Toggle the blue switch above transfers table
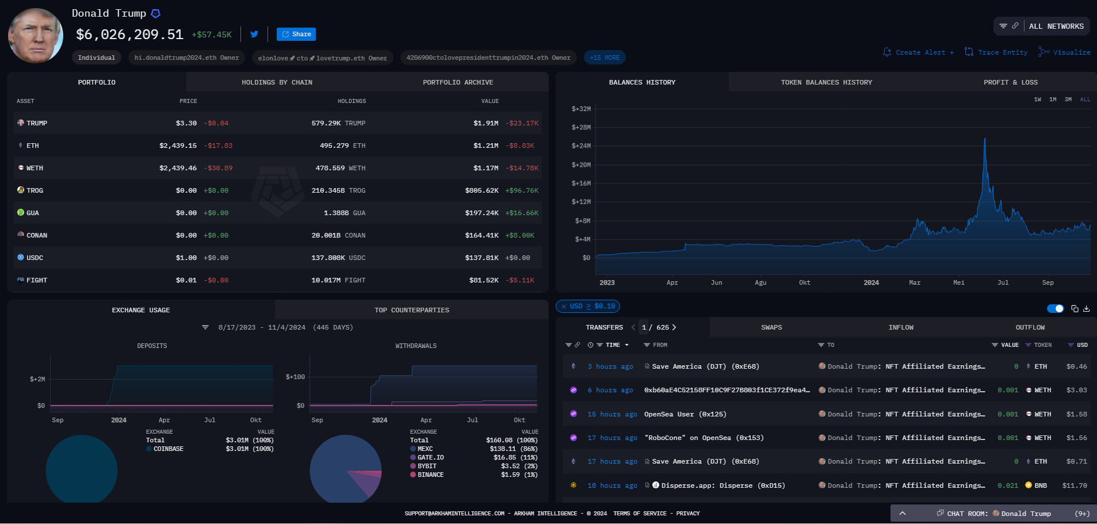Image resolution: width=1097 pixels, height=524 pixels. [x=1055, y=309]
